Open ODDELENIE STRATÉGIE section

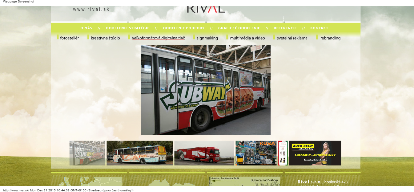pyautogui.click(x=128, y=28)
